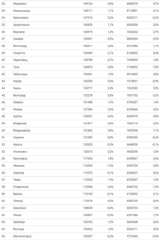Screen dimensions: 161x240
Task: Click the 6026111 value for Вологда
Action: [132, 229]
